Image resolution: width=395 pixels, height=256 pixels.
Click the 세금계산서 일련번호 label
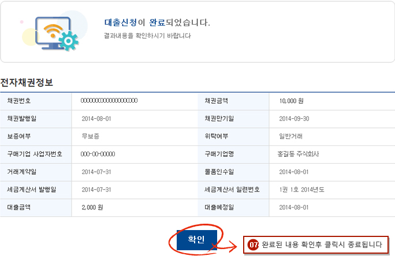(232, 190)
